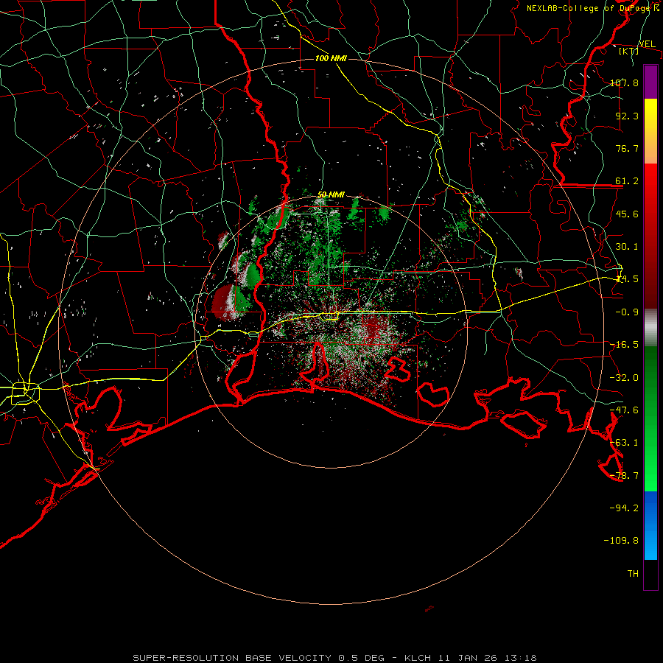Viewport: 663px width, 663px height.
Task: Click the blue segment of the color bar
Action: pyautogui.click(x=650, y=525)
